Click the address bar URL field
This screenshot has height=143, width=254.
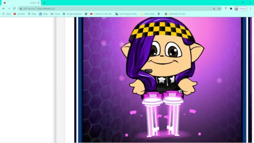click(117, 9)
